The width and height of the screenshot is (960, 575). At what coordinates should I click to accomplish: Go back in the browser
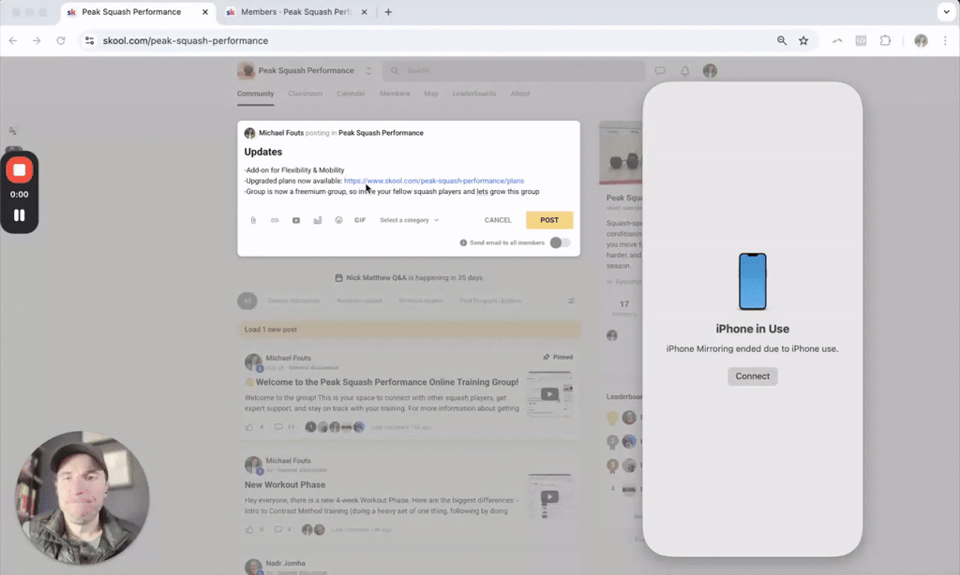click(13, 41)
